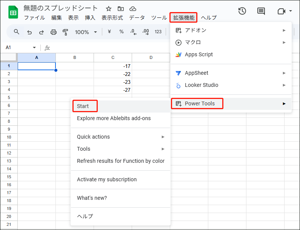Open the 100% zoom dropdown
The image size is (300, 230).
(x=86, y=32)
